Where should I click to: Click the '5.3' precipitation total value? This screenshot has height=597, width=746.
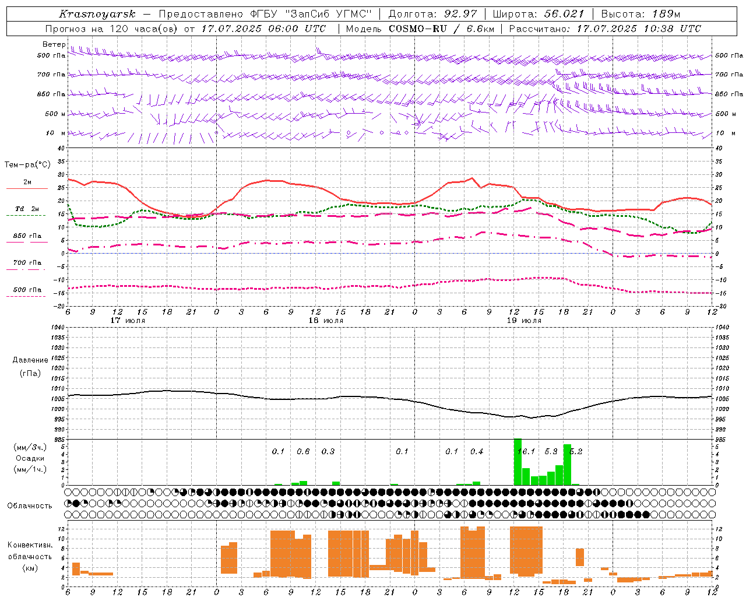click(x=551, y=451)
